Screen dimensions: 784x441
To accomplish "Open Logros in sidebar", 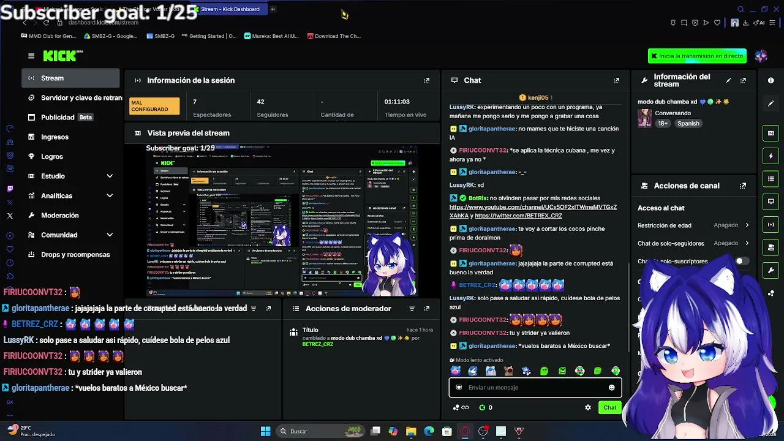I will 71,157.
